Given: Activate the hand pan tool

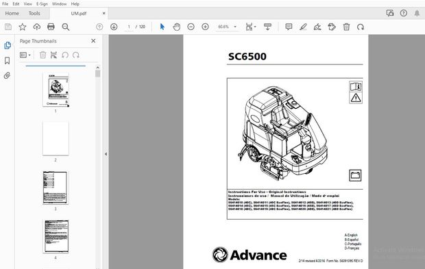Looking at the screenshot, I should coord(176,27).
